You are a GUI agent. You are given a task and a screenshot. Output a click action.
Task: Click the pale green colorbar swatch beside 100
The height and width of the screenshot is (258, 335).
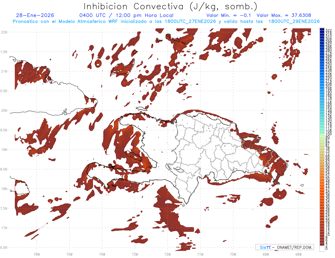point(322,135)
